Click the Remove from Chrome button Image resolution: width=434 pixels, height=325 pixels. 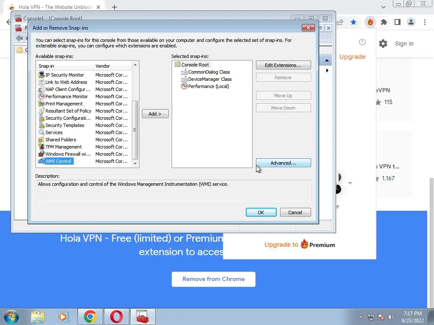click(x=214, y=279)
